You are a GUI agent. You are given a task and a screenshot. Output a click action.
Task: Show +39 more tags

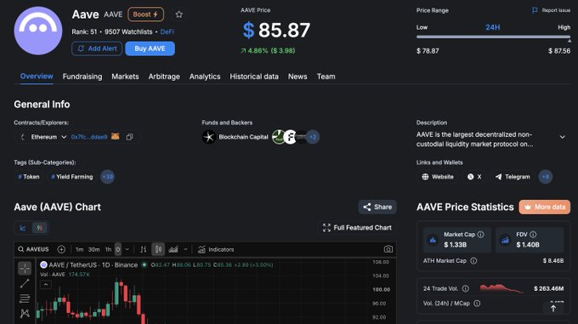pyautogui.click(x=108, y=177)
